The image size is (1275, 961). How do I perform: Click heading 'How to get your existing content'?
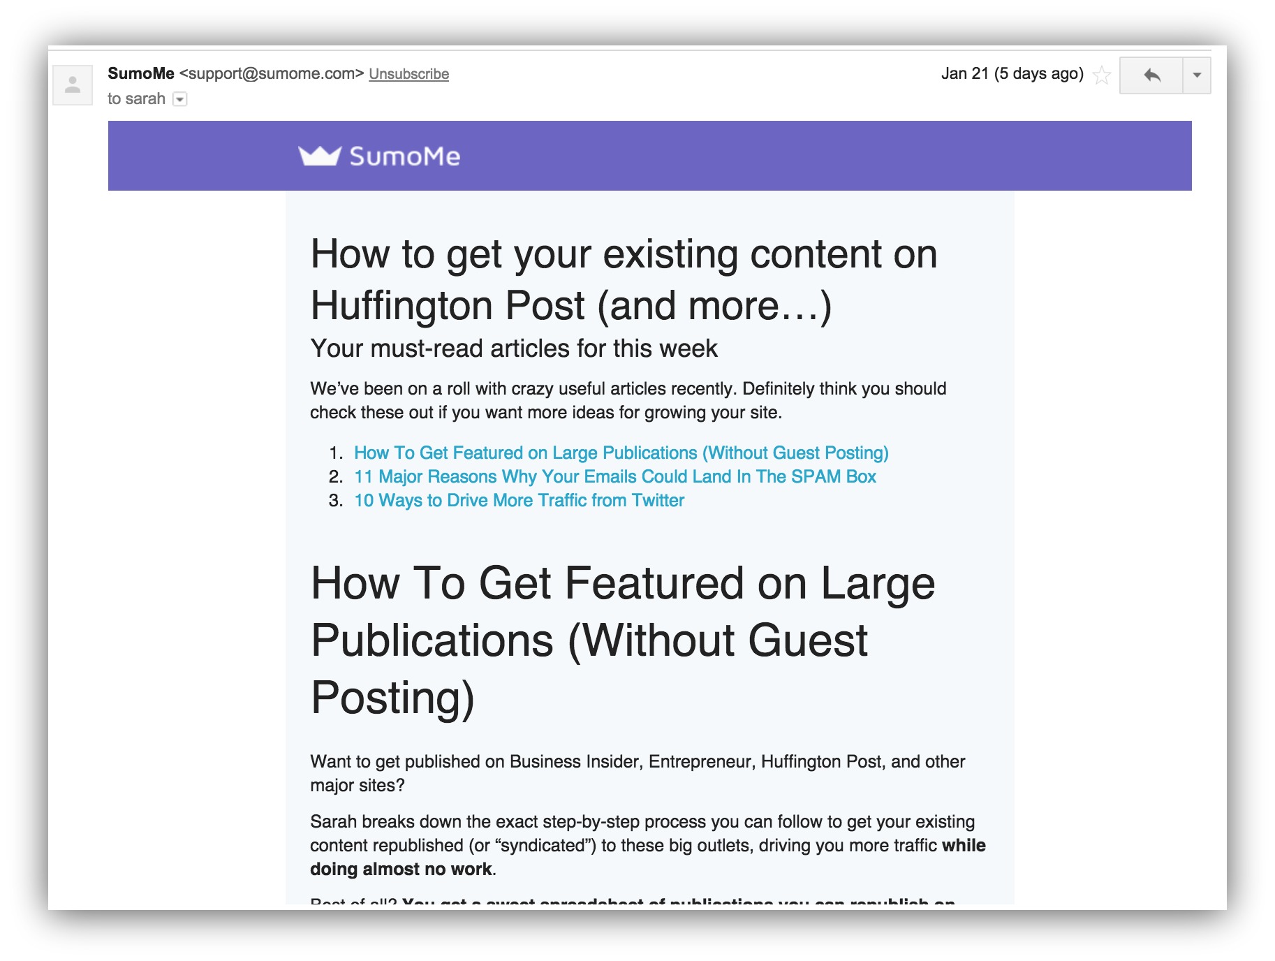[624, 279]
